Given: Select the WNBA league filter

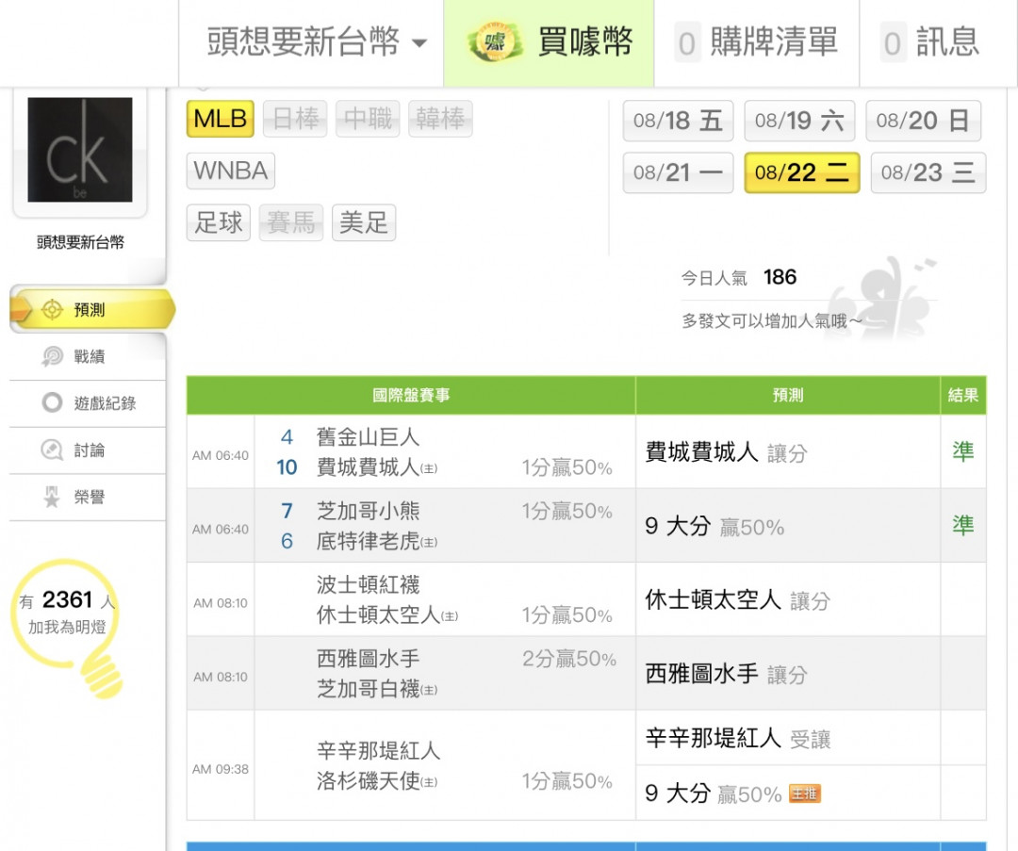Looking at the screenshot, I should pos(231,171).
